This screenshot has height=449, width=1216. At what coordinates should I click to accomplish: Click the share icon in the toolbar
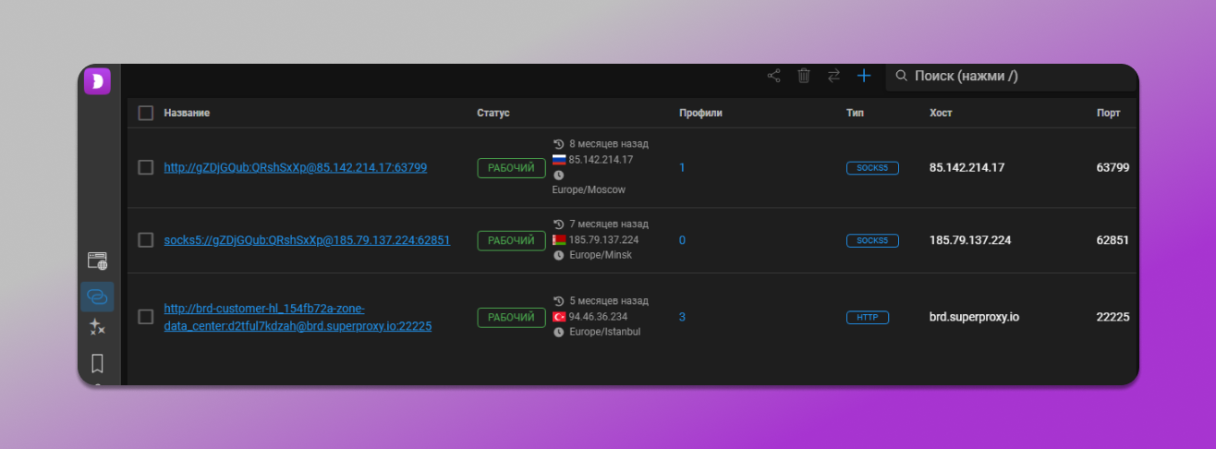[x=774, y=76]
